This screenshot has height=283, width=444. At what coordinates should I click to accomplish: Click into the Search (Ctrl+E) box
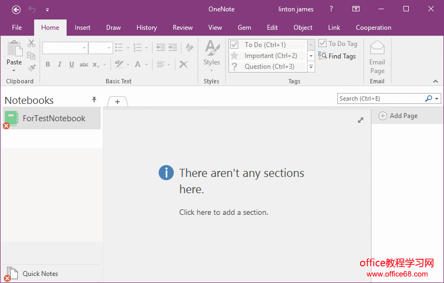click(380, 98)
